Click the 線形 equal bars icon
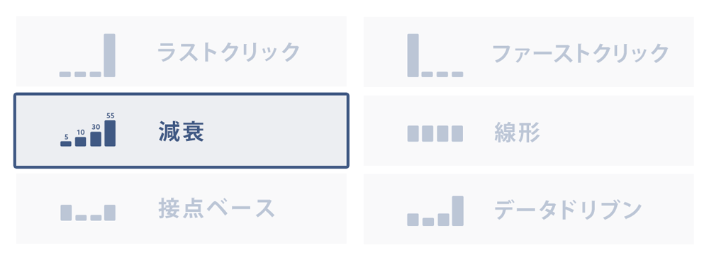 [435, 134]
